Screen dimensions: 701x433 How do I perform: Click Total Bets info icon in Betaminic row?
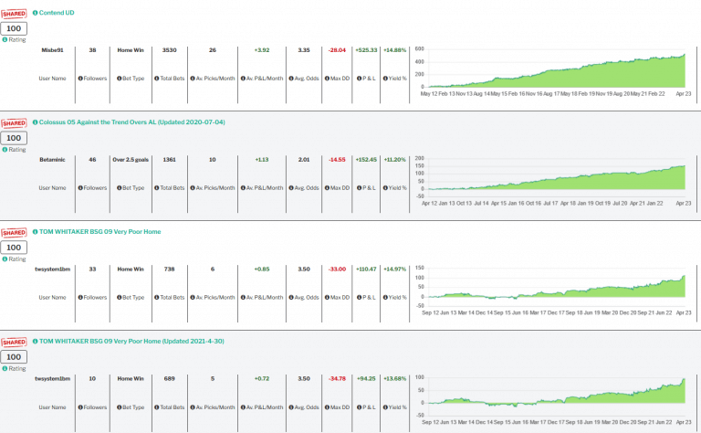pyautogui.click(x=157, y=188)
